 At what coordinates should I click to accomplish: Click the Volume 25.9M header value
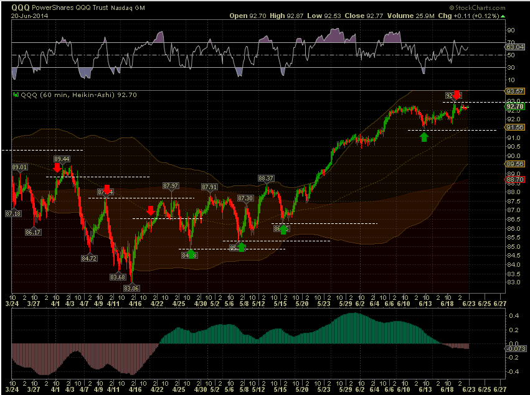click(410, 16)
